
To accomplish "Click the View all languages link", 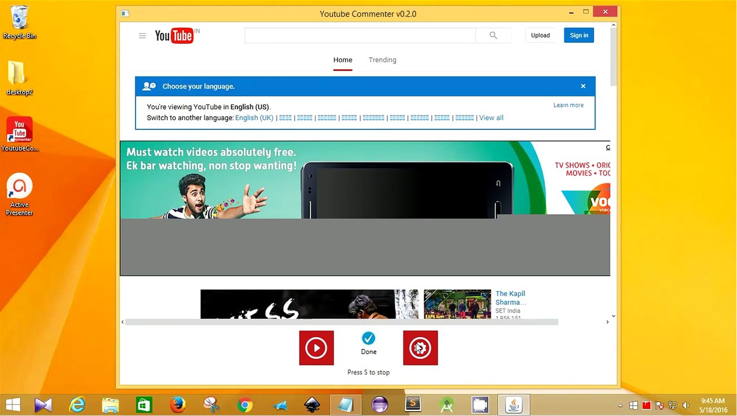I will point(491,118).
